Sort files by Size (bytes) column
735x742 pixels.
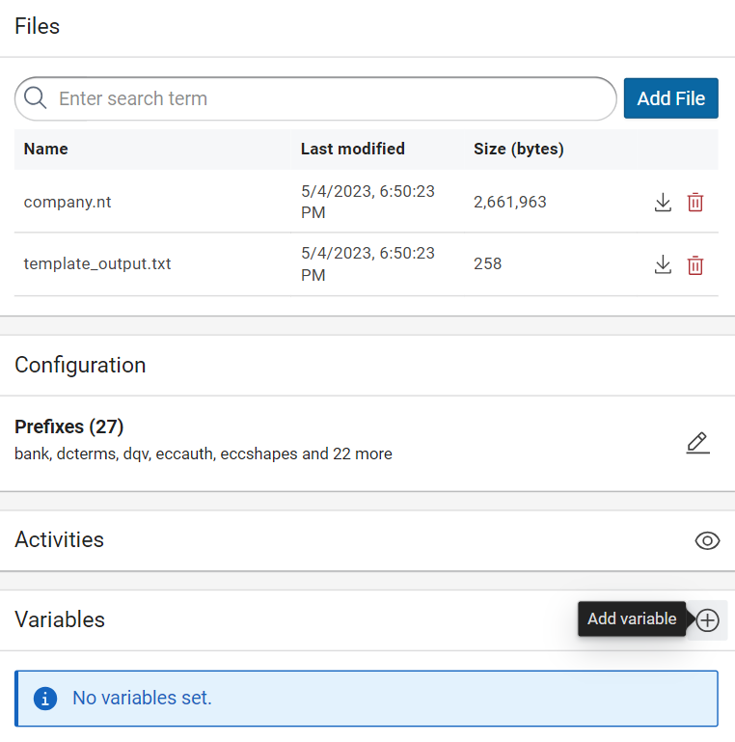pos(518,149)
